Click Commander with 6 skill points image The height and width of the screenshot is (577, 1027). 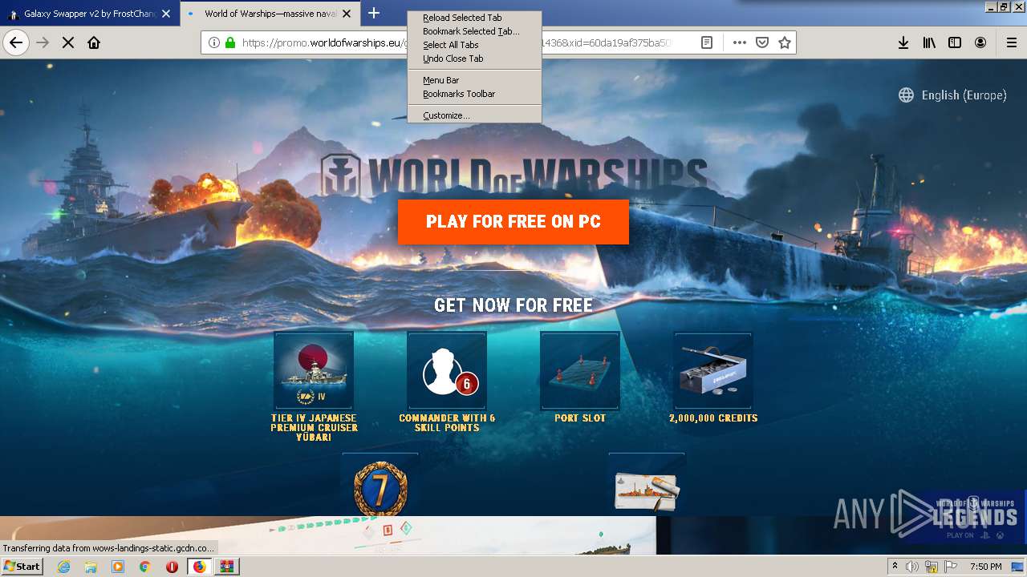click(447, 370)
